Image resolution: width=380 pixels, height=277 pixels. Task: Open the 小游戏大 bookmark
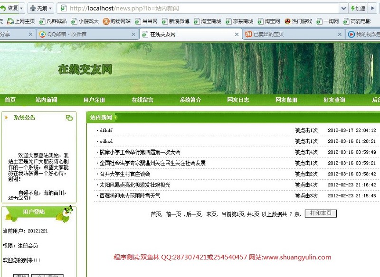pos(85,21)
